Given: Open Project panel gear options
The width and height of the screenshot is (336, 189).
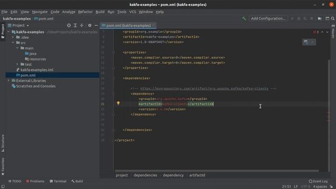Looking at the screenshot, I should [x=90, y=26].
